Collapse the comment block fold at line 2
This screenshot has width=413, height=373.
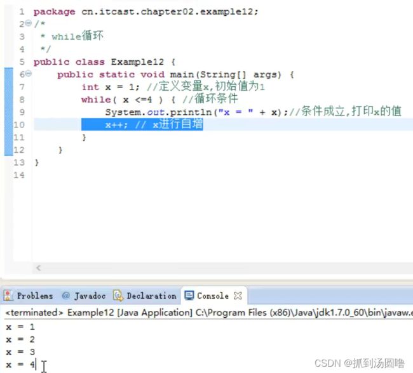[29, 23]
